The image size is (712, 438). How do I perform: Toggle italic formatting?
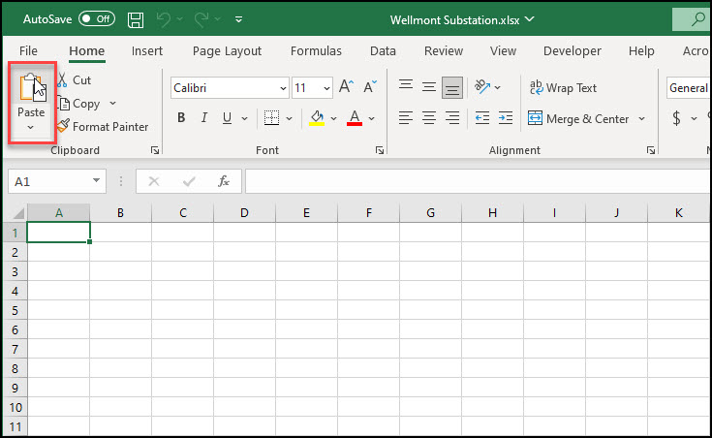203,117
